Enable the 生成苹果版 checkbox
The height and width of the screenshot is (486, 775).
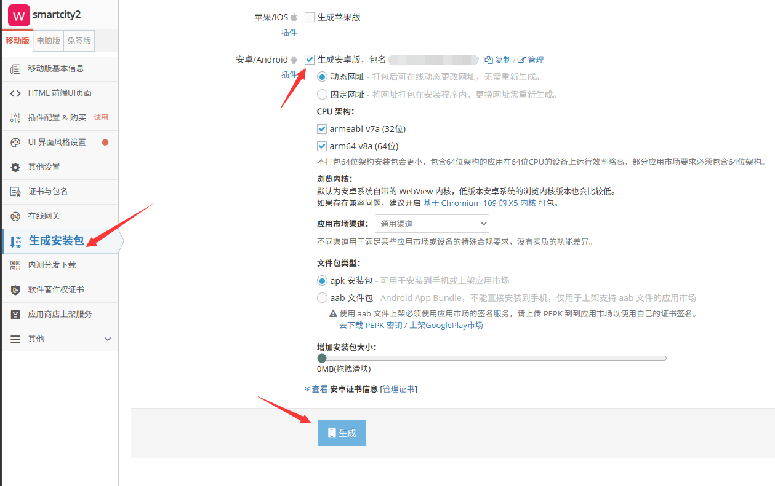[310, 17]
